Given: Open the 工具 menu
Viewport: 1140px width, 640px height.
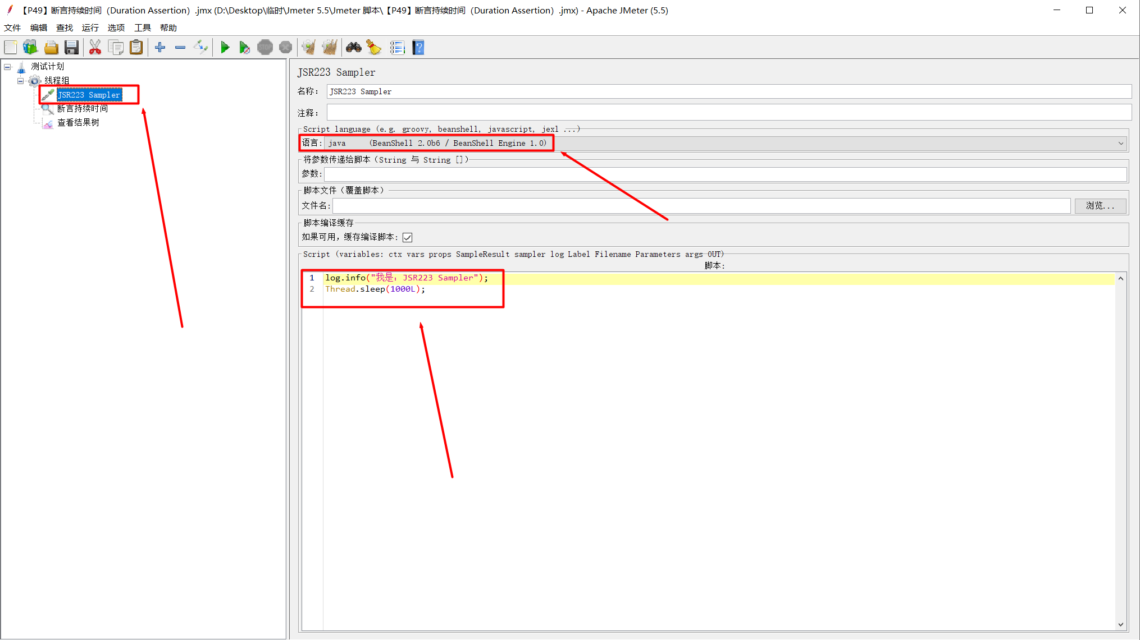Looking at the screenshot, I should coord(143,27).
